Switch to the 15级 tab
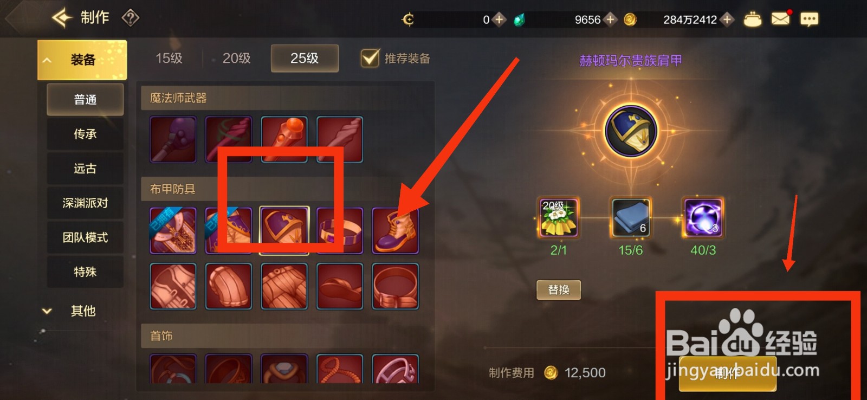This screenshot has width=867, height=400. point(169,58)
